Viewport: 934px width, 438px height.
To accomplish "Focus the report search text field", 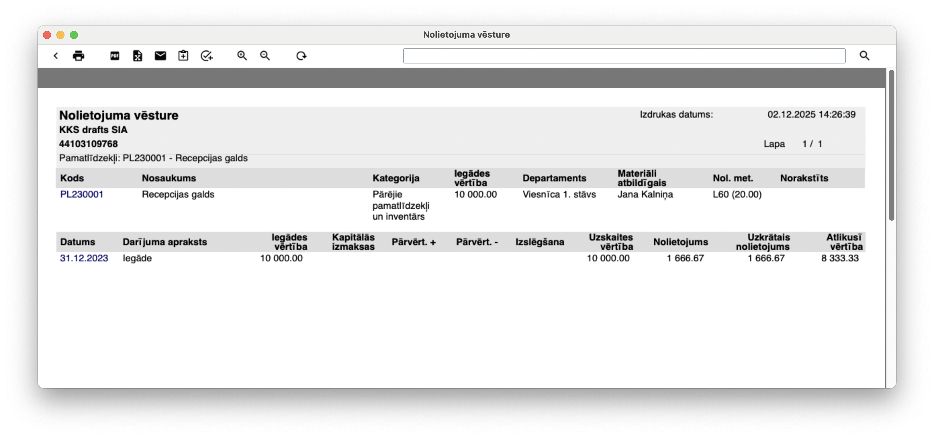I will (624, 55).
